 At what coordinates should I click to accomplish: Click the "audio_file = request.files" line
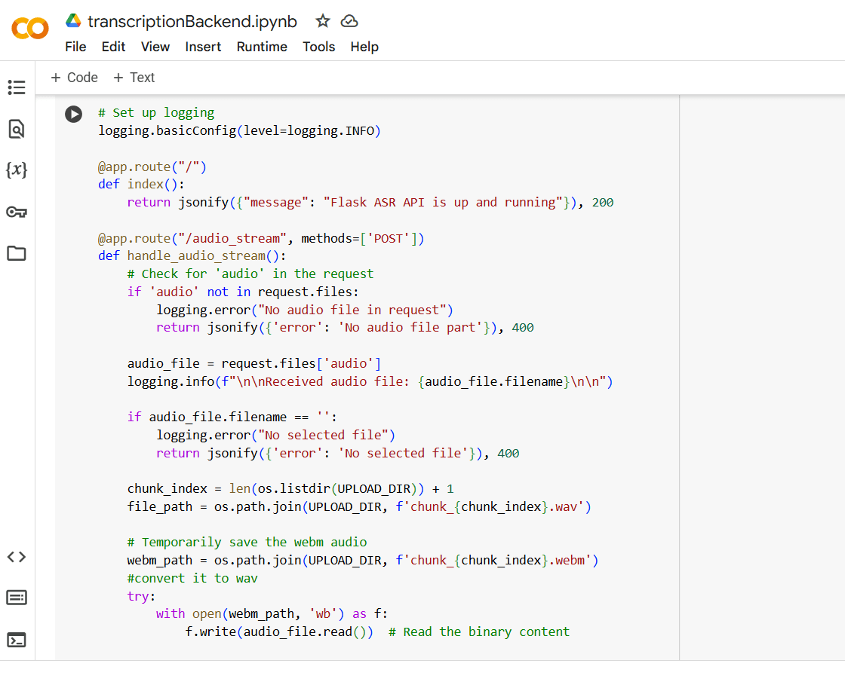[x=254, y=363]
